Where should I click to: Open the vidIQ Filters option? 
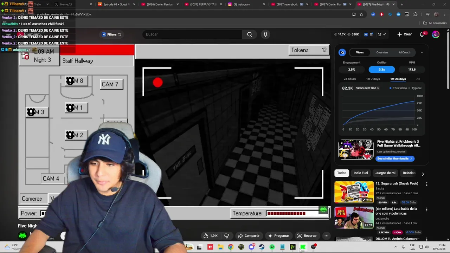[111, 34]
